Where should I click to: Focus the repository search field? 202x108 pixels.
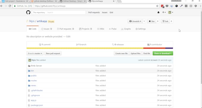pyautogui.click(x=66, y=12)
